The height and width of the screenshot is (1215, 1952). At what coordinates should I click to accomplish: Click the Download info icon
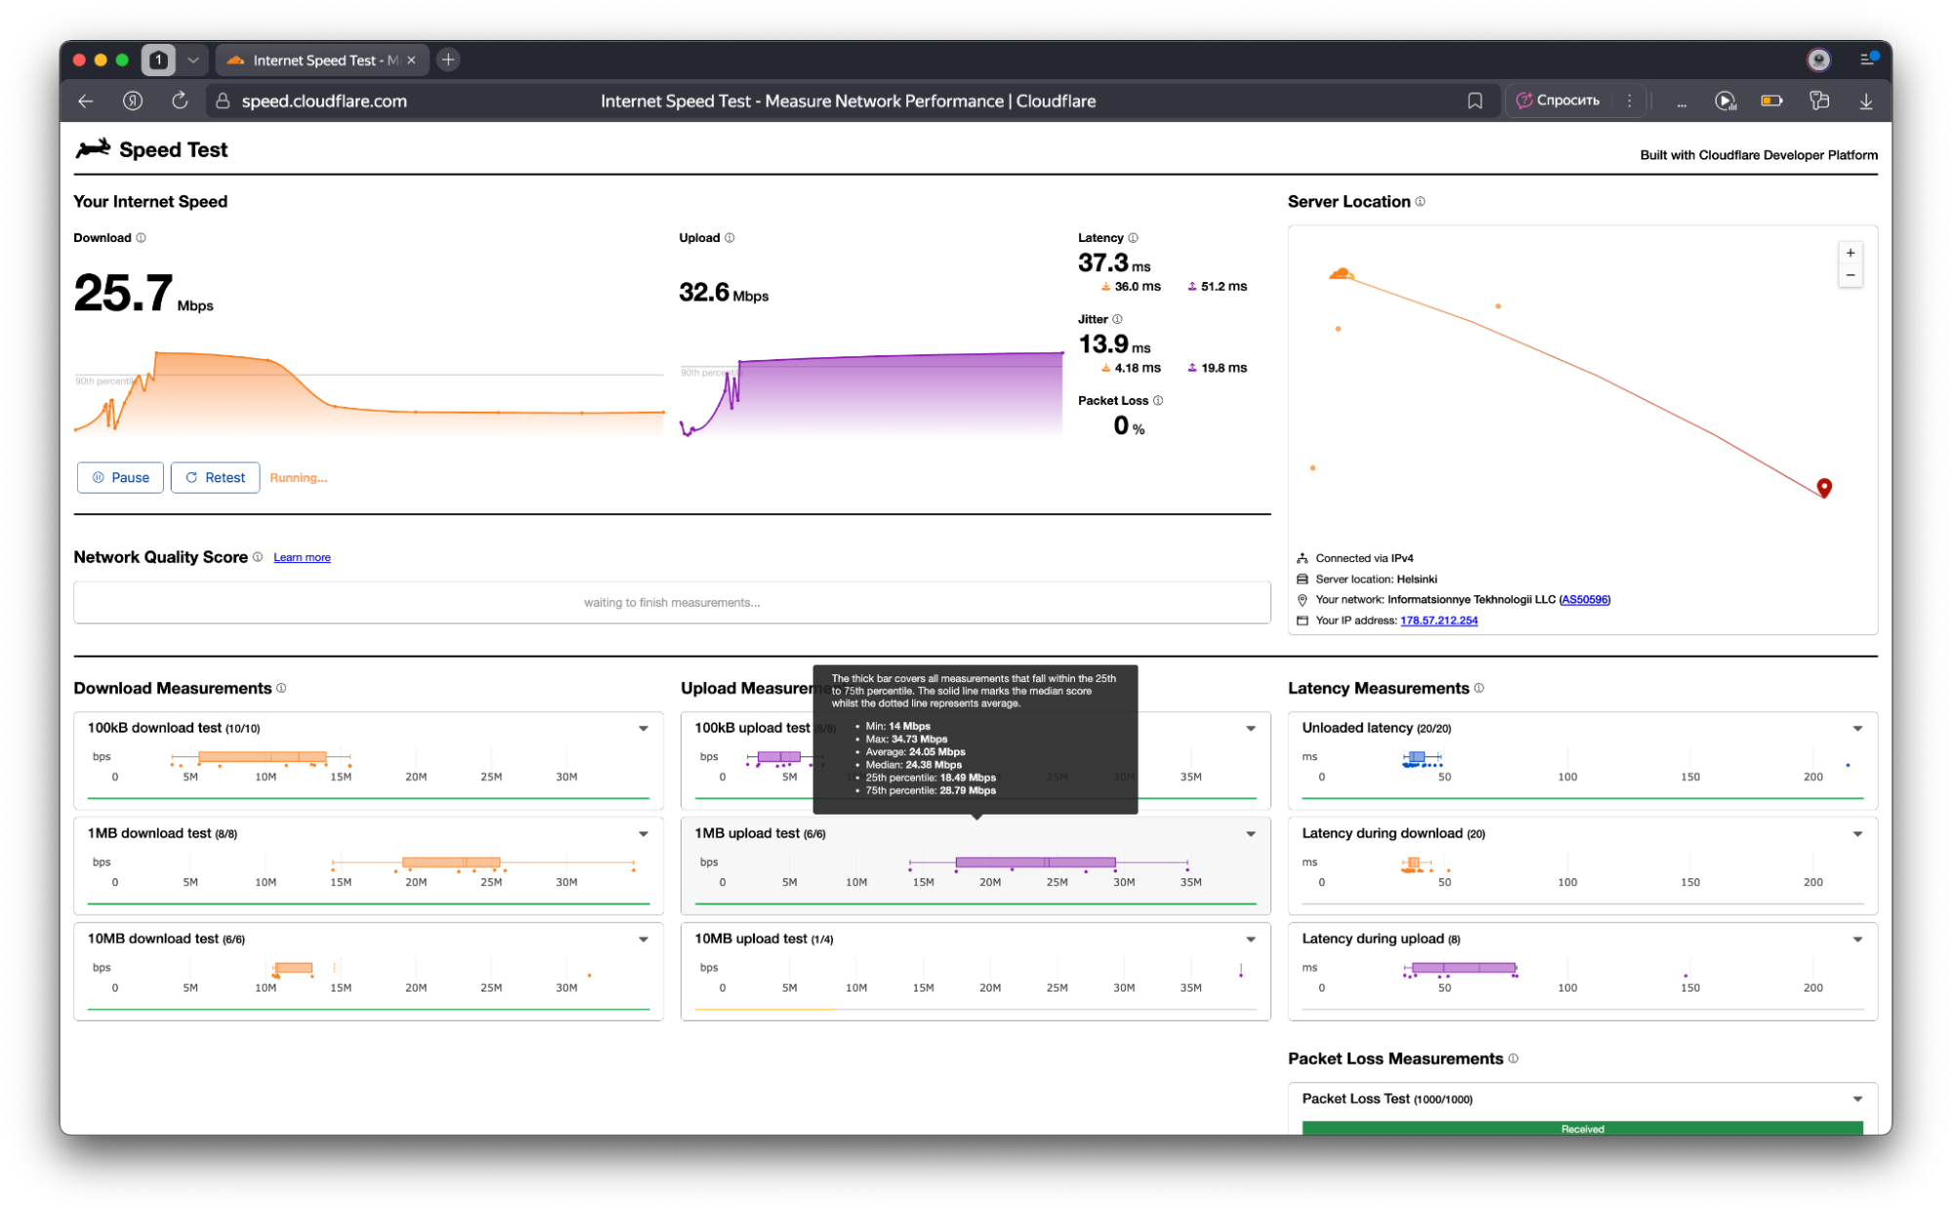coord(141,237)
